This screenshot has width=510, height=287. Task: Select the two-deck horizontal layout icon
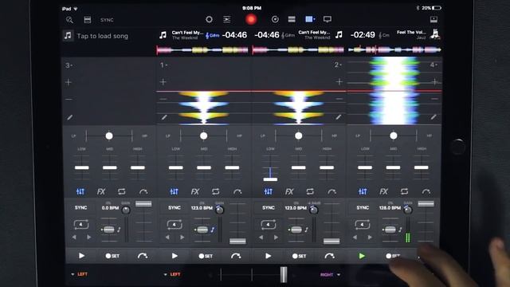coord(292,19)
